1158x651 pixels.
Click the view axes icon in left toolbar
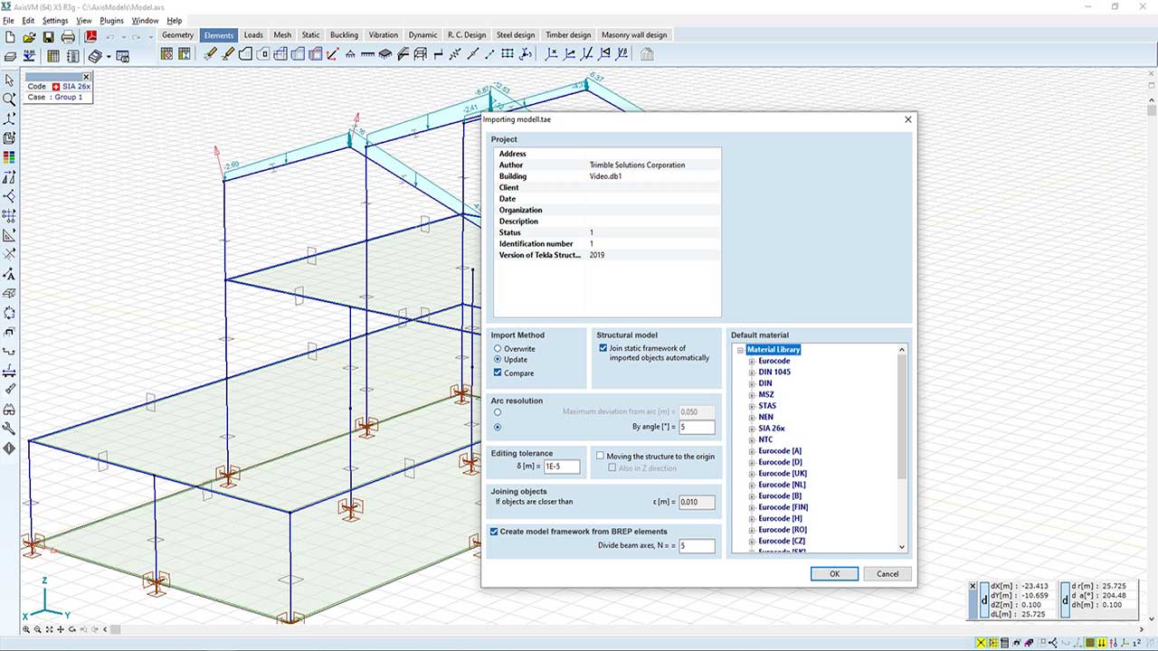point(9,119)
